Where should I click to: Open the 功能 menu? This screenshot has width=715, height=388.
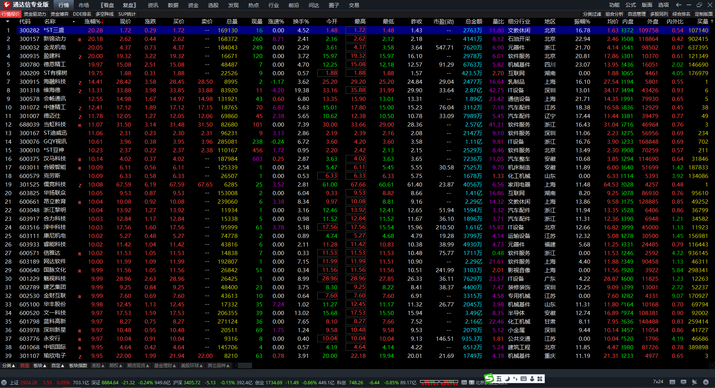coord(614,5)
